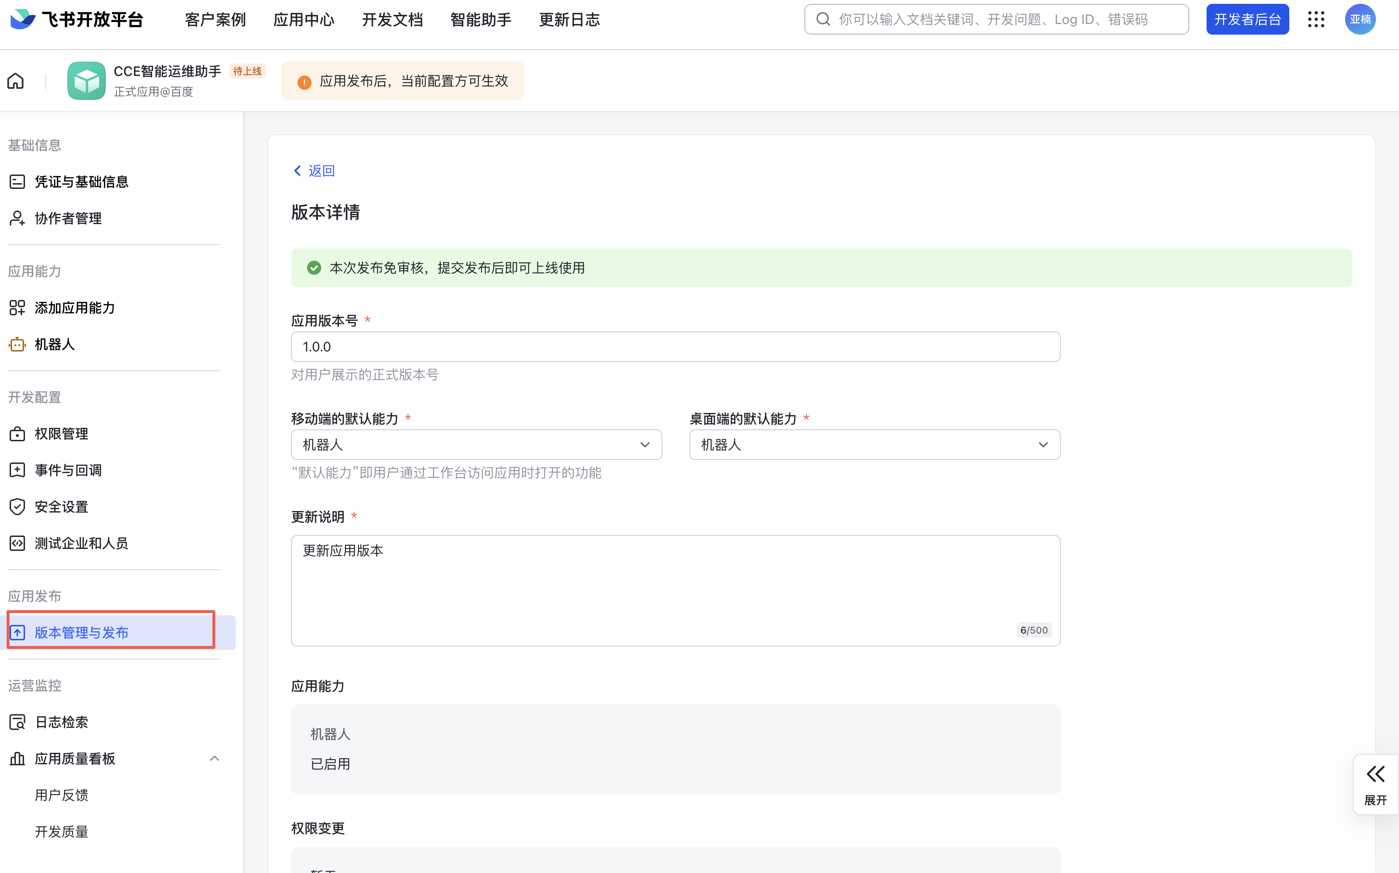
Task: Click the 凭证与基础信息 sidebar icon
Action: pos(17,182)
